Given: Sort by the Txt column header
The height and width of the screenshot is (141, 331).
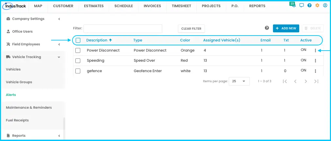Looking at the screenshot, I should coord(286,40).
